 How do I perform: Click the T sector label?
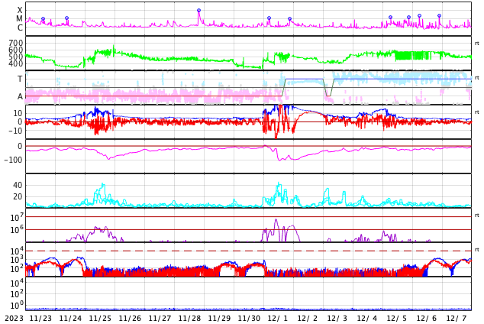click(x=20, y=79)
